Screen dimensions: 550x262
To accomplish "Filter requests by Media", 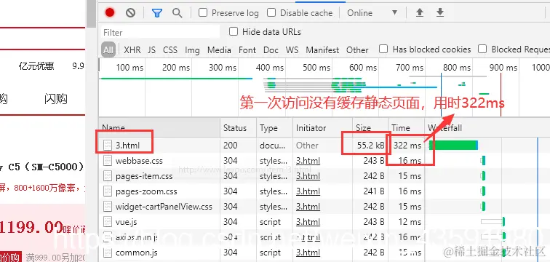I will click(219, 49).
